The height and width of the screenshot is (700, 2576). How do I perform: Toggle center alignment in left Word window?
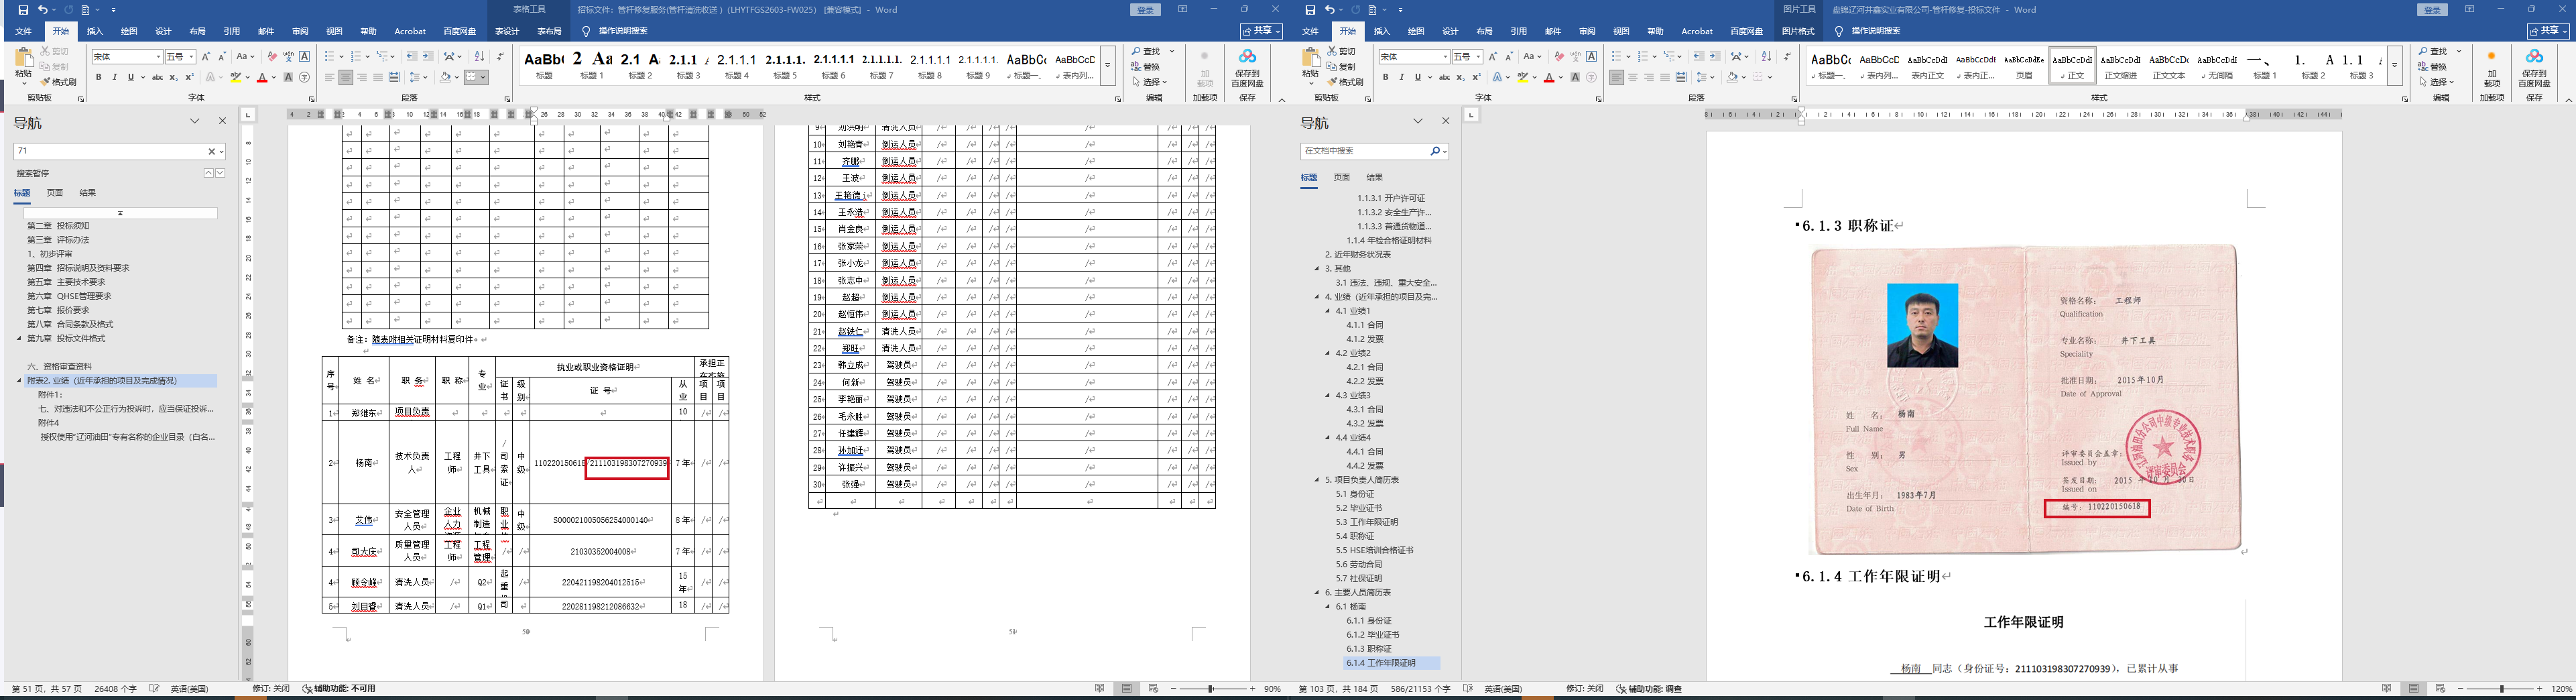pyautogui.click(x=346, y=77)
